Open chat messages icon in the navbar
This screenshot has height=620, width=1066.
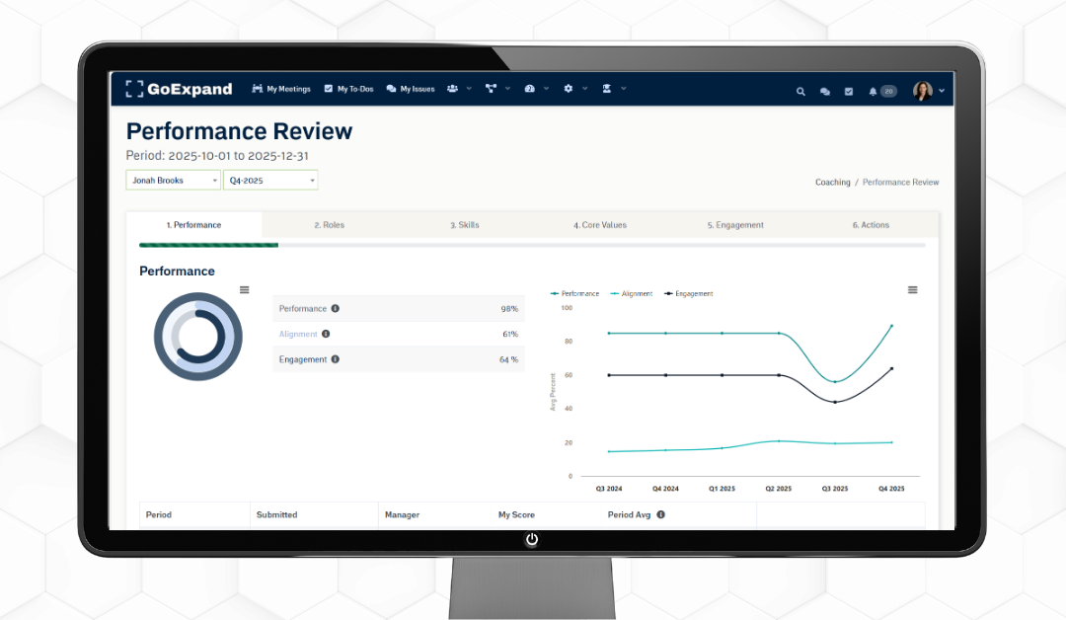click(825, 90)
